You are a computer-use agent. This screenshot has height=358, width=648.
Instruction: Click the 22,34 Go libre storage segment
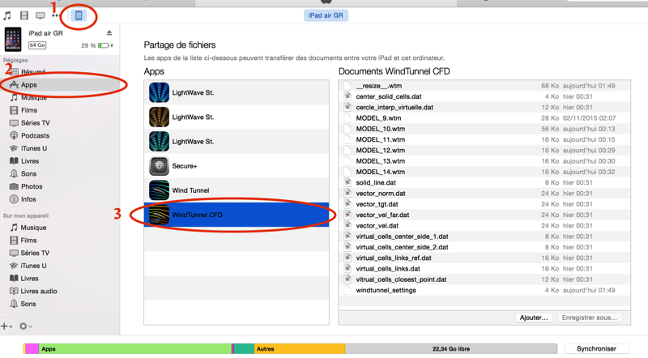pyautogui.click(x=451, y=348)
